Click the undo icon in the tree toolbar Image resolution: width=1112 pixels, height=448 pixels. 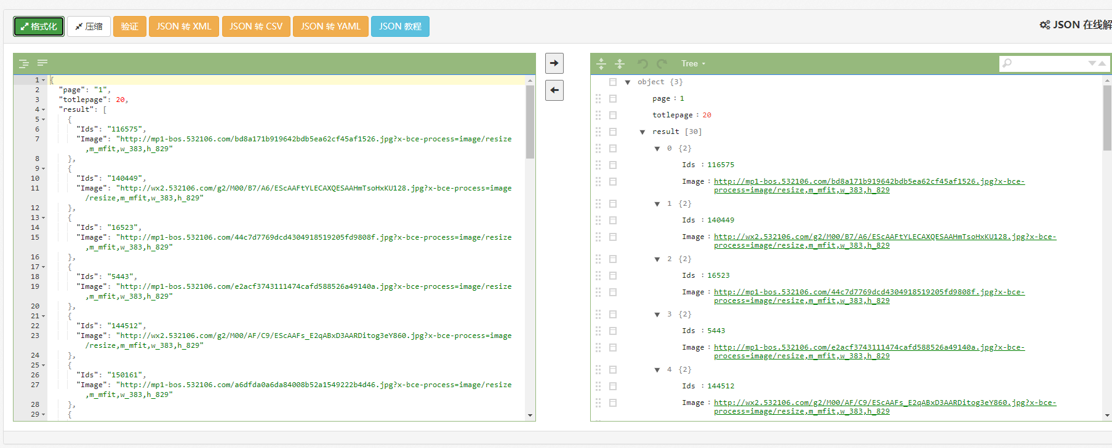click(x=642, y=63)
